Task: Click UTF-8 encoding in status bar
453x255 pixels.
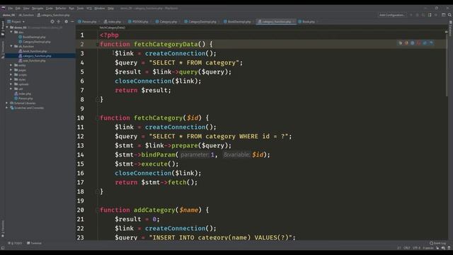Action: click(x=416, y=248)
